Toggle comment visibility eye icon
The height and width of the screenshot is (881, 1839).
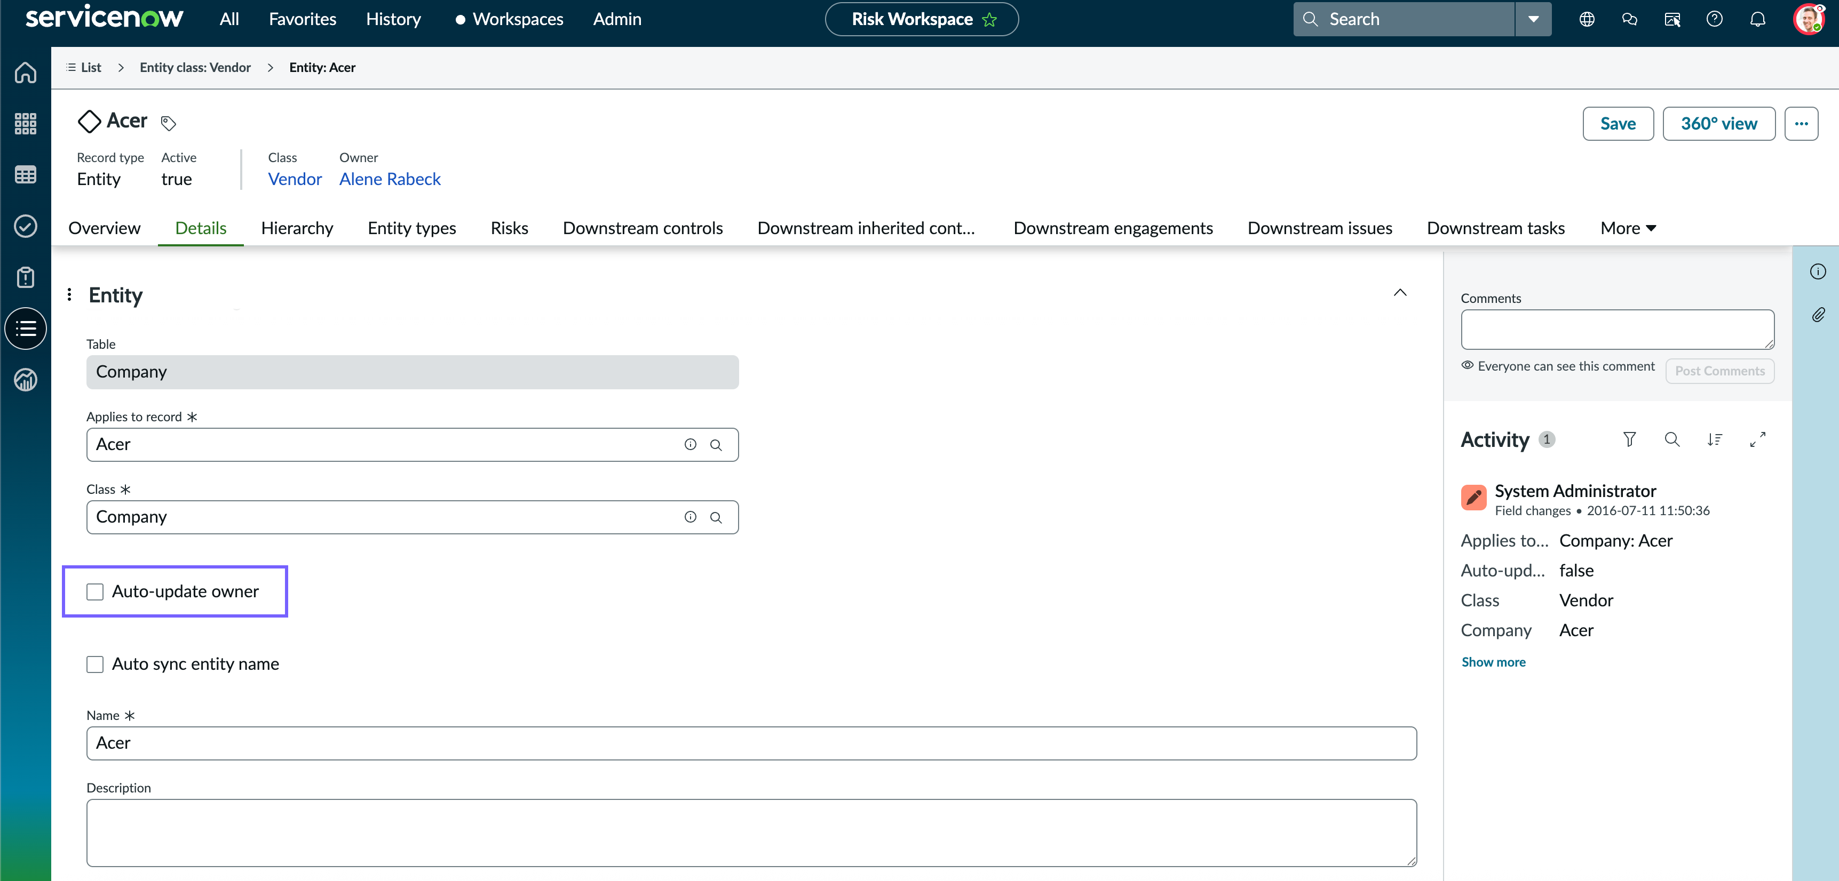pyautogui.click(x=1467, y=365)
